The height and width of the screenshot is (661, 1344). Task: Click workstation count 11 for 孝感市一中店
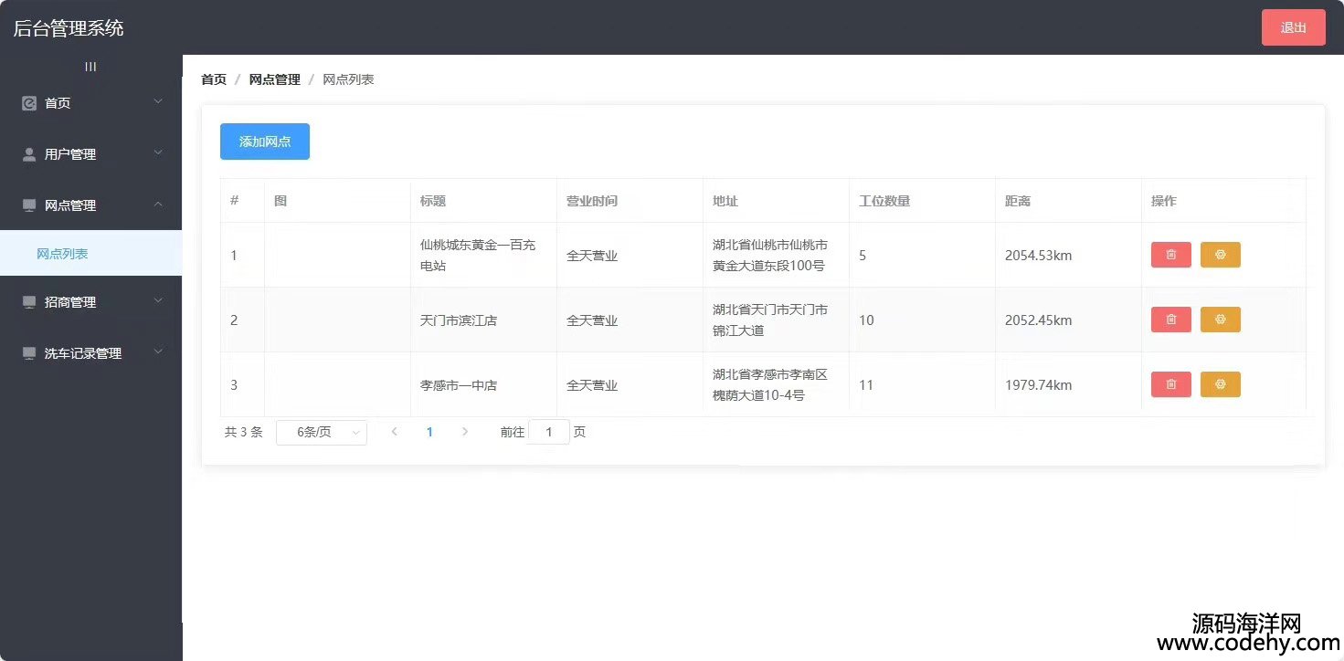866,385
